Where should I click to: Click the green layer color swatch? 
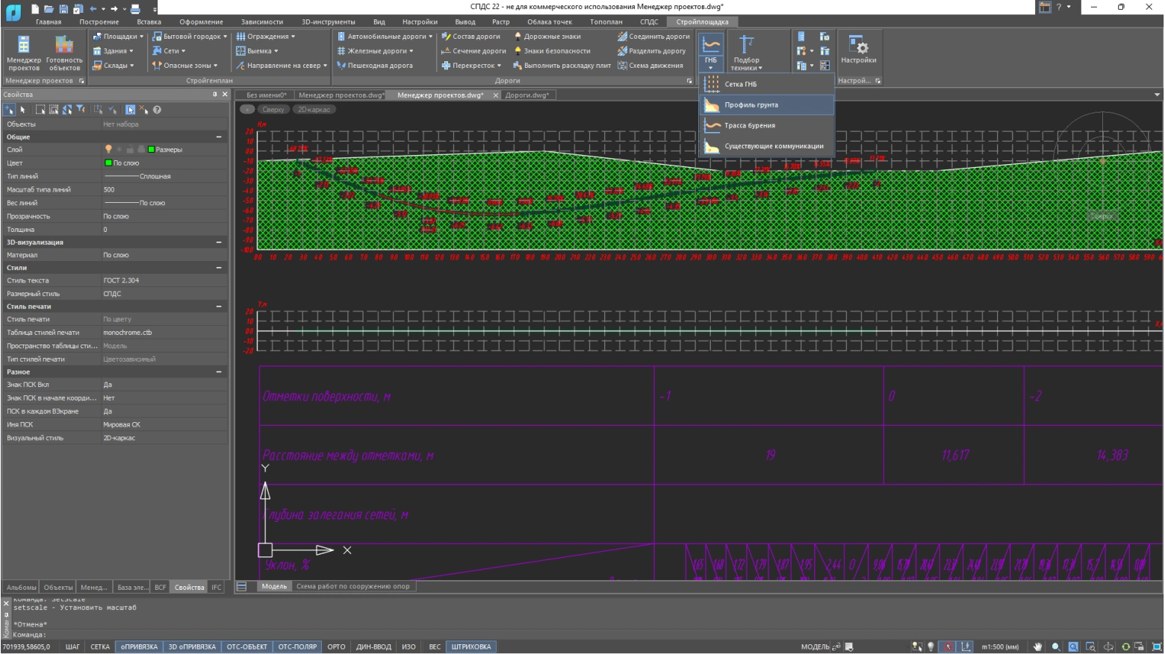[x=151, y=150]
